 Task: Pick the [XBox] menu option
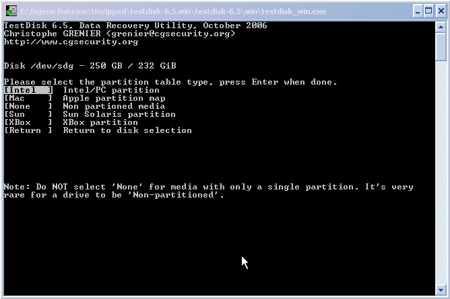pyautogui.click(x=28, y=122)
